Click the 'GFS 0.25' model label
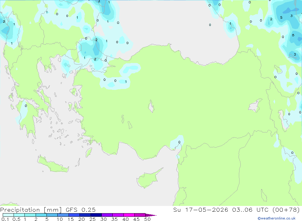This screenshot has width=302, height=221. tap(81, 210)
